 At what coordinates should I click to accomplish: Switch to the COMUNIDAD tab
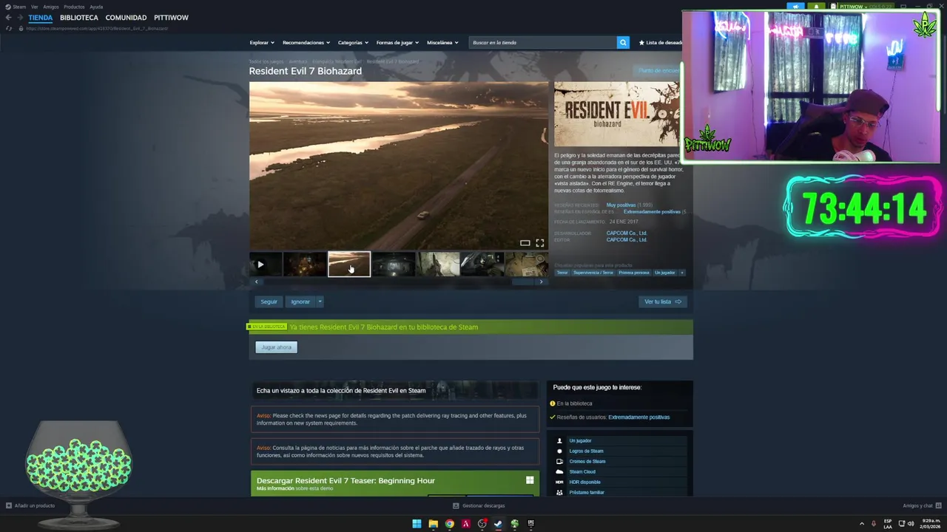click(126, 18)
